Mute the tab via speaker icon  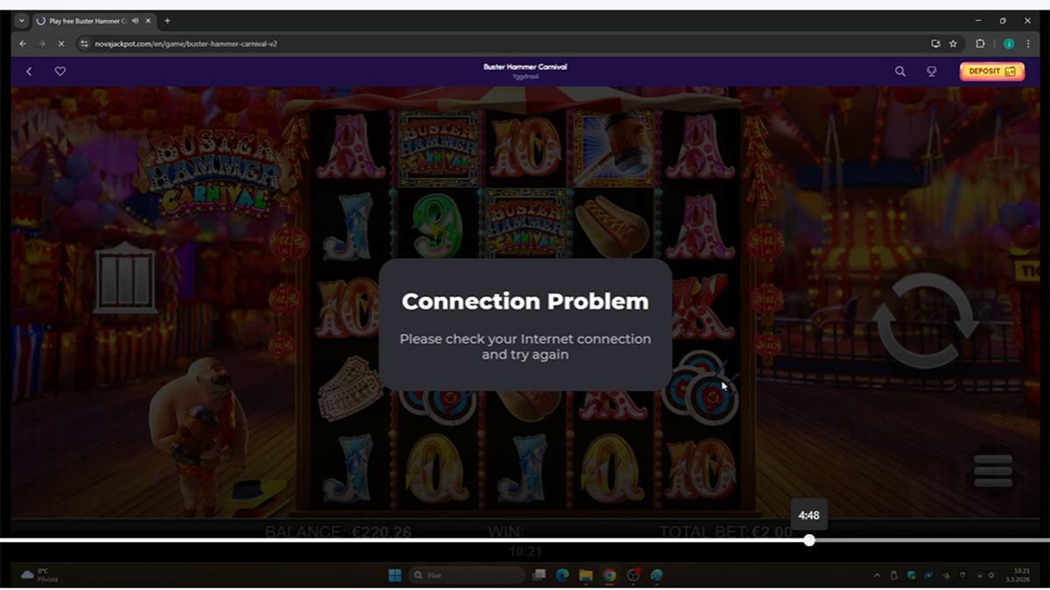pyautogui.click(x=136, y=21)
